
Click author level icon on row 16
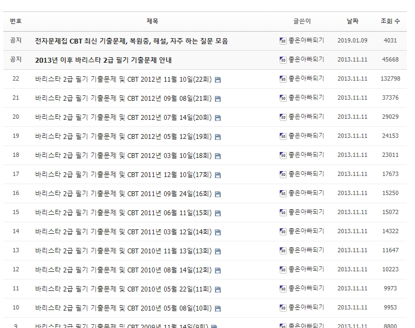coord(283,193)
